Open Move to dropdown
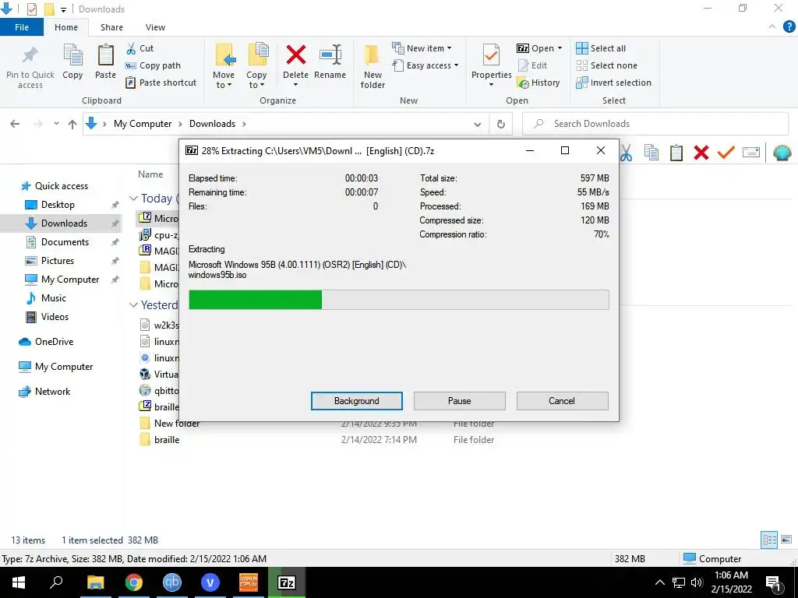 (224, 66)
